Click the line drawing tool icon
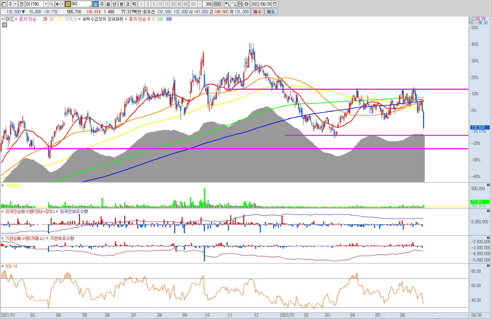 tap(234, 4)
